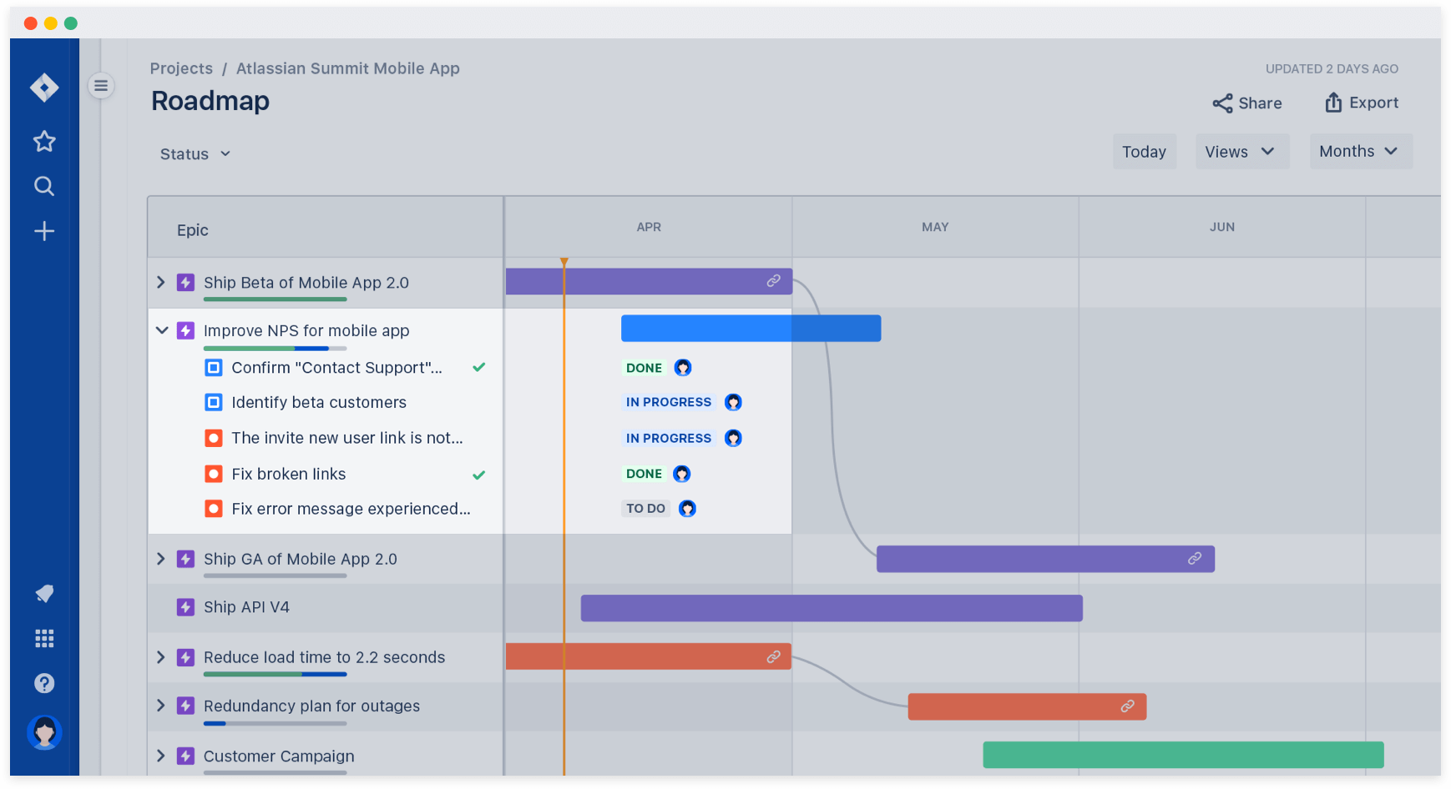Viewport: 1451px width, 789px height.
Task: Open notifications via the bell icon
Action: pos(44,594)
